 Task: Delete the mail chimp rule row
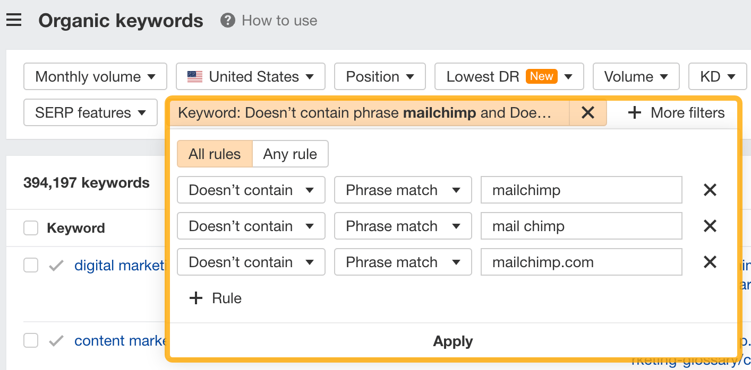pyautogui.click(x=710, y=226)
